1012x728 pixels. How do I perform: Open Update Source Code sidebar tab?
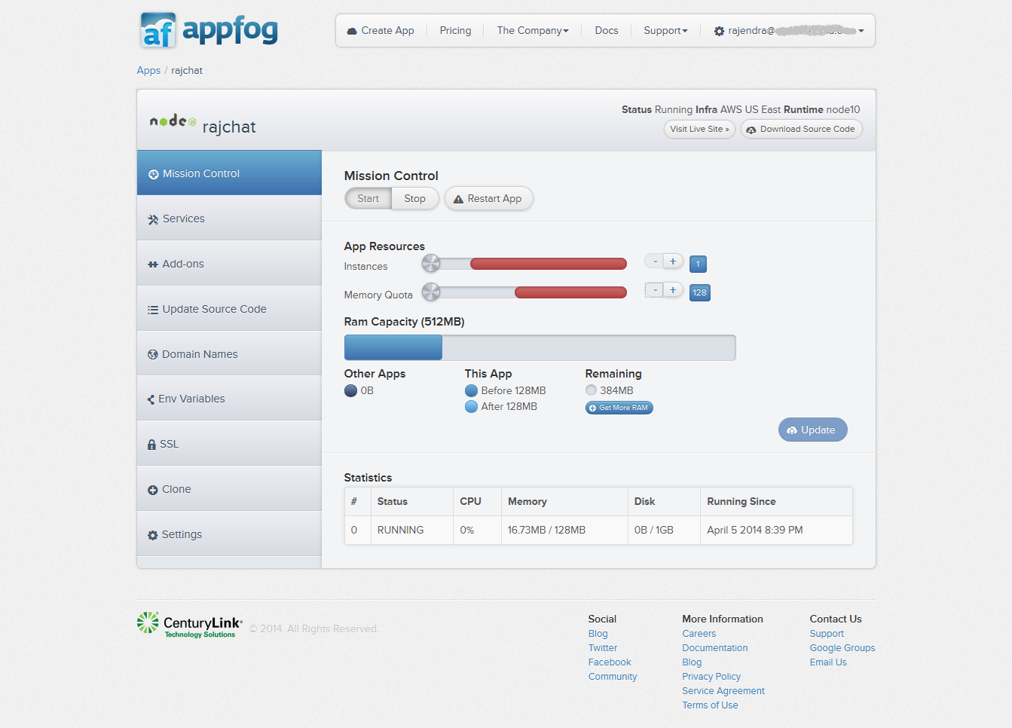(x=214, y=309)
